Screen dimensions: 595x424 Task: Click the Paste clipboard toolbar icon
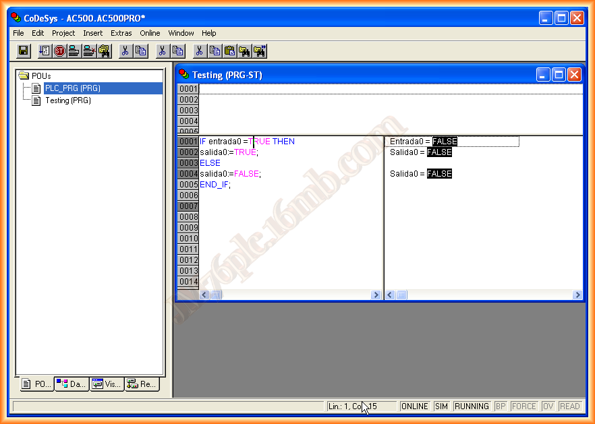coord(230,51)
